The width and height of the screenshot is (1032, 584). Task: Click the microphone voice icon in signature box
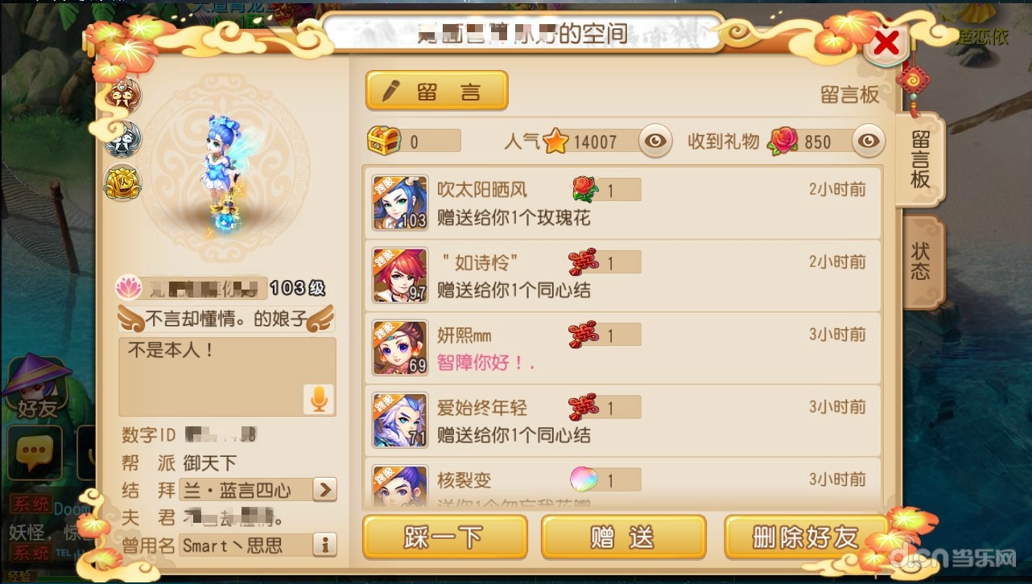[319, 399]
